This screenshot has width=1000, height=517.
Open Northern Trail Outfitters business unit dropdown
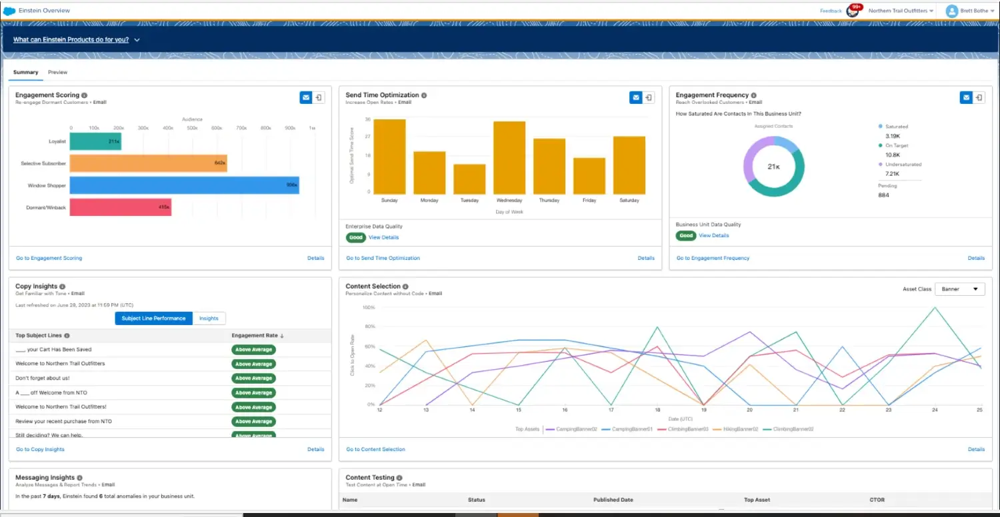[901, 11]
